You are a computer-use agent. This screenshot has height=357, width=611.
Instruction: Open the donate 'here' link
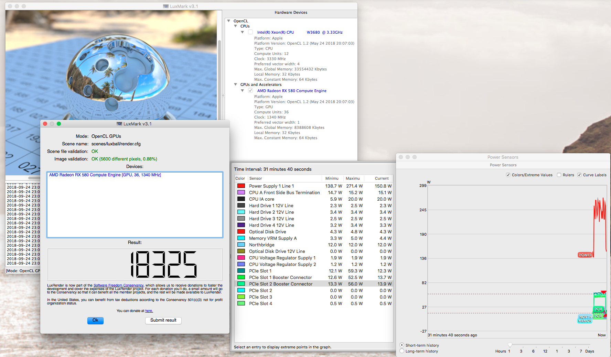(149, 311)
